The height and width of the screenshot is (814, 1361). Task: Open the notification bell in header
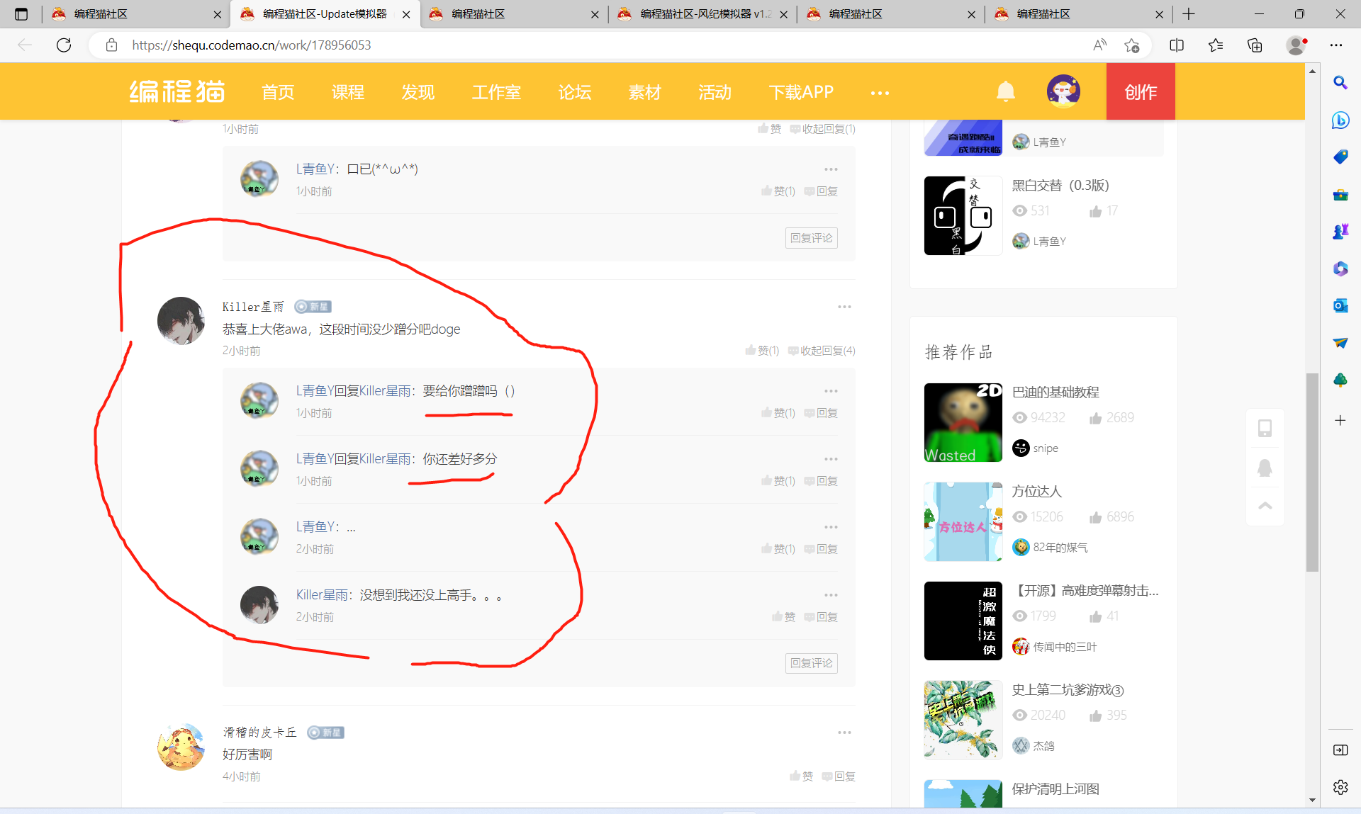1005,91
